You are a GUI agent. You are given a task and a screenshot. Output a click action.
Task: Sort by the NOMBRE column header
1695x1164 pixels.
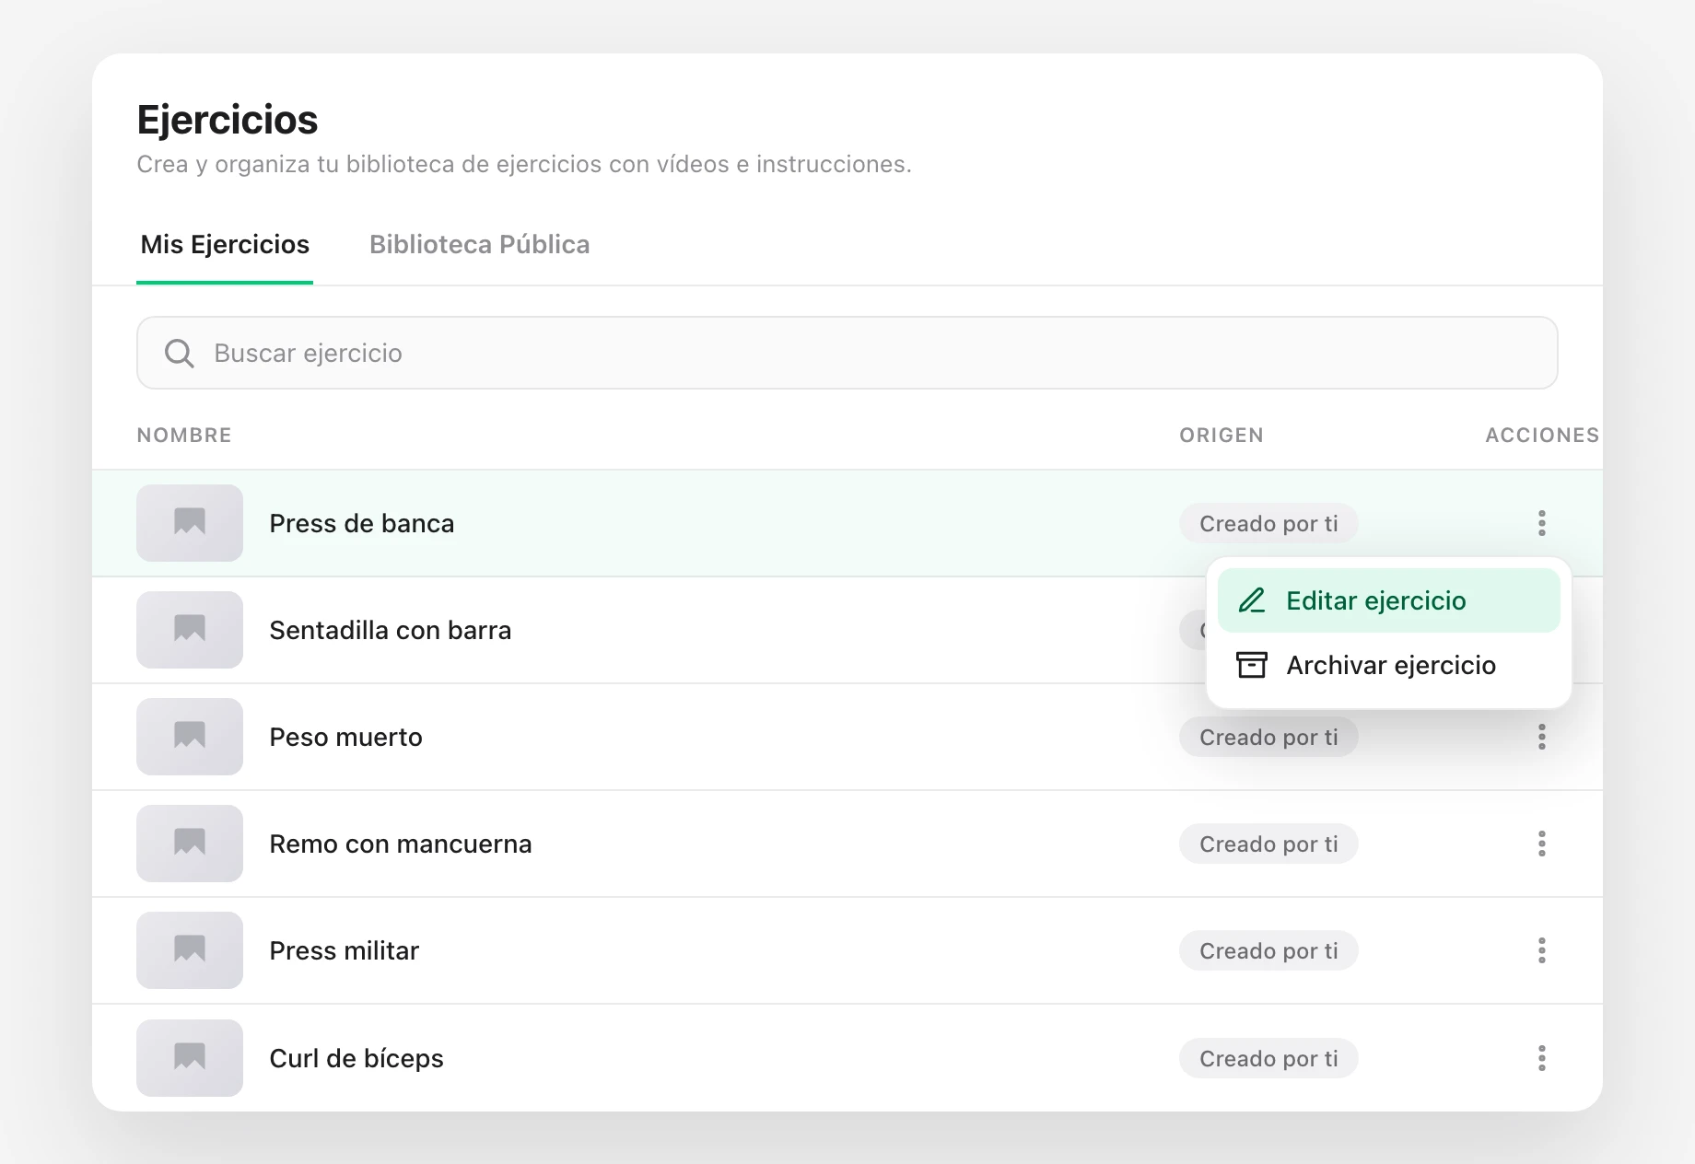[x=184, y=435]
